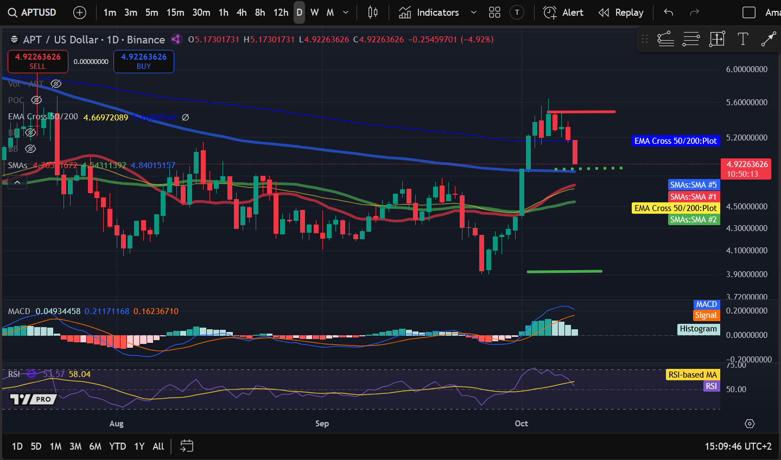Click the current price label 4.92263626
Image resolution: width=781 pixels, height=460 pixels.
(x=747, y=169)
